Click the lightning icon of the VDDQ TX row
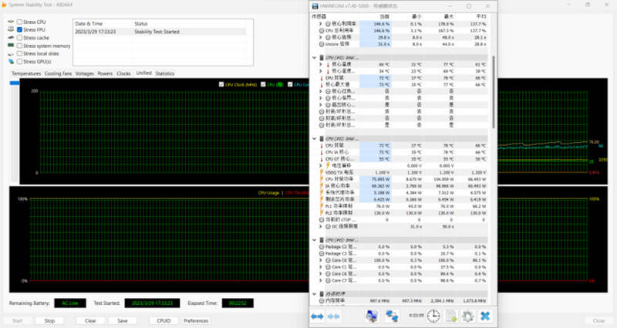 pos(322,172)
